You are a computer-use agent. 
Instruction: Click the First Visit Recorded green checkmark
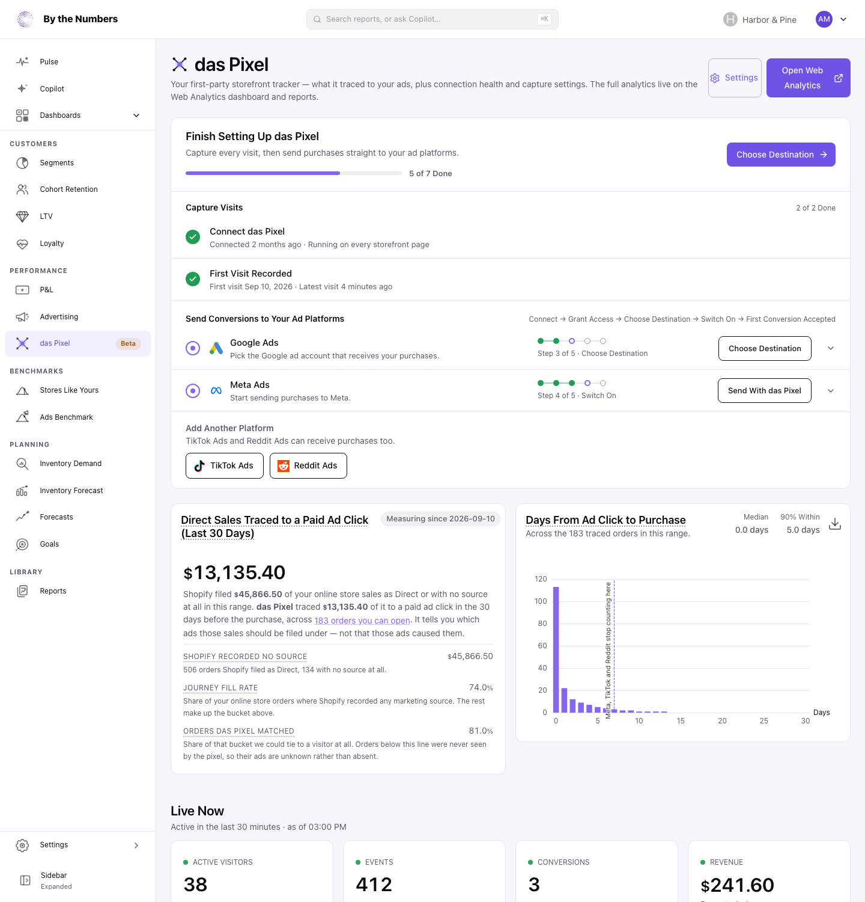pyautogui.click(x=193, y=279)
